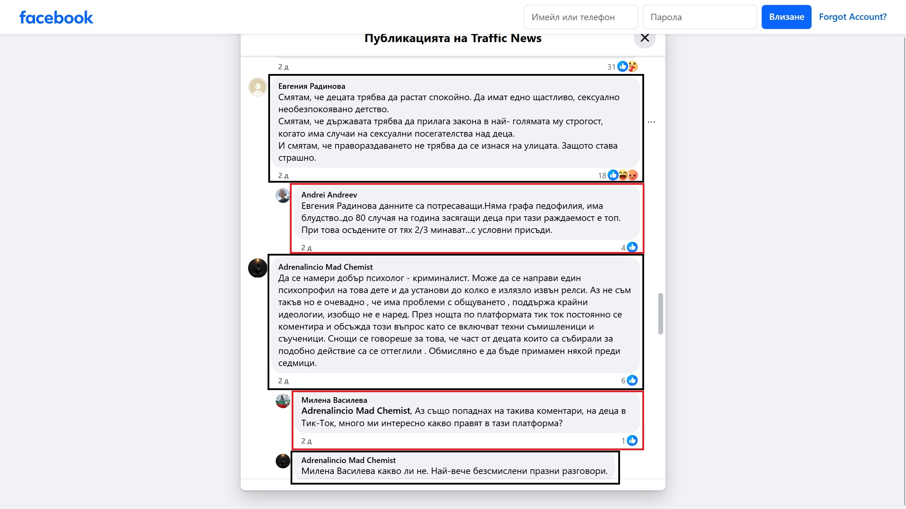Close the Traffic News post dialog
The height and width of the screenshot is (509, 906).
pyautogui.click(x=645, y=38)
